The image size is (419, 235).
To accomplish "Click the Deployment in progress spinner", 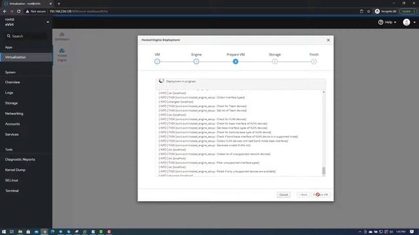I will point(161,81).
